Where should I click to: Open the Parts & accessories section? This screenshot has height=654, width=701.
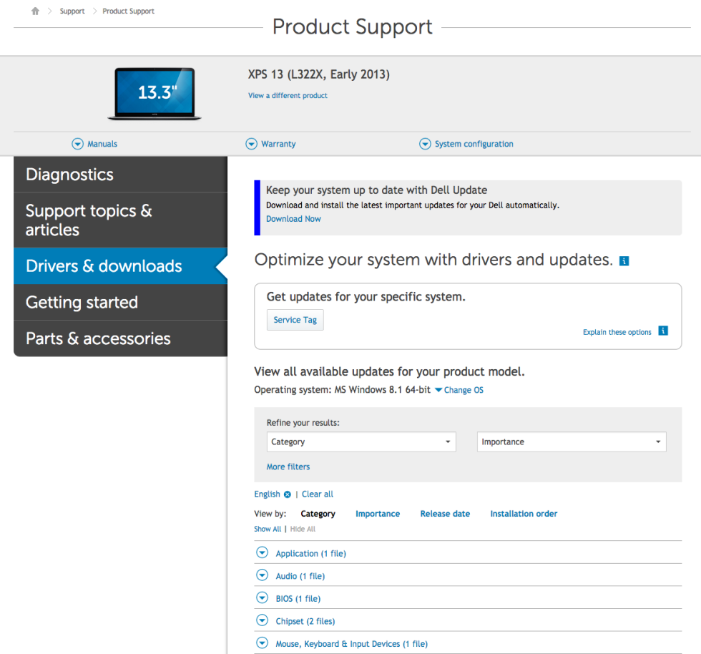click(x=121, y=338)
